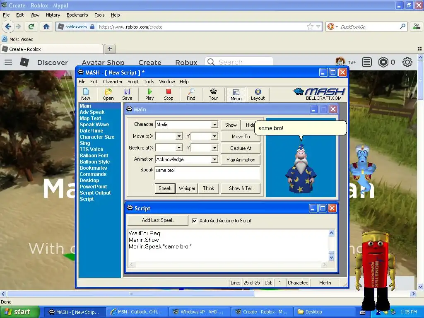Click the Create link in Roblox navbar

150,63
